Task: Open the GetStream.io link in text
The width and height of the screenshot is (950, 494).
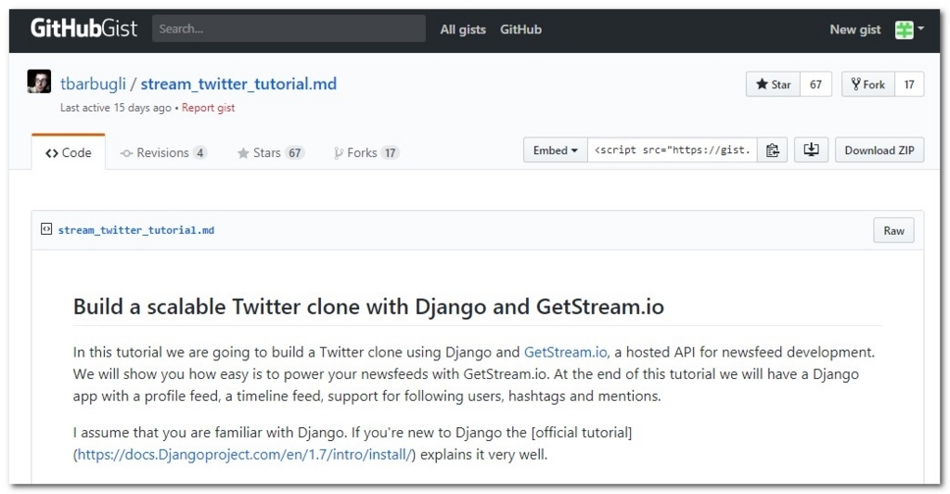Action: (x=565, y=352)
